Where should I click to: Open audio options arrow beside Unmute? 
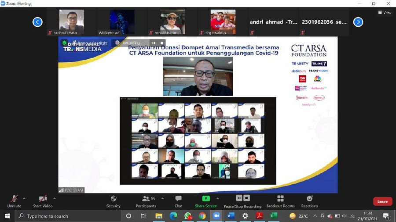[24, 199]
